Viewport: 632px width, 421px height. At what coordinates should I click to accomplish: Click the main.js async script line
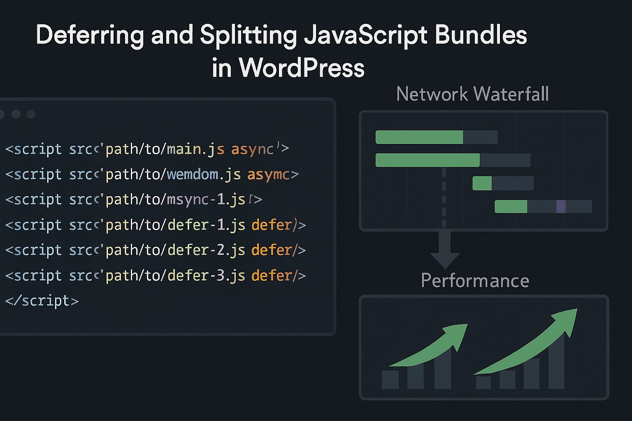point(147,149)
